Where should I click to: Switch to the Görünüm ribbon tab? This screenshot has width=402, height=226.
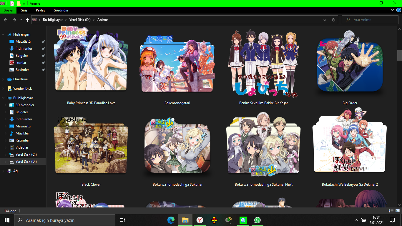61,10
